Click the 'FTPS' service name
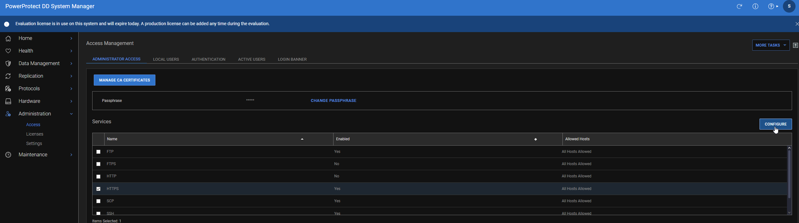Image resolution: width=799 pixels, height=223 pixels. 111,164
